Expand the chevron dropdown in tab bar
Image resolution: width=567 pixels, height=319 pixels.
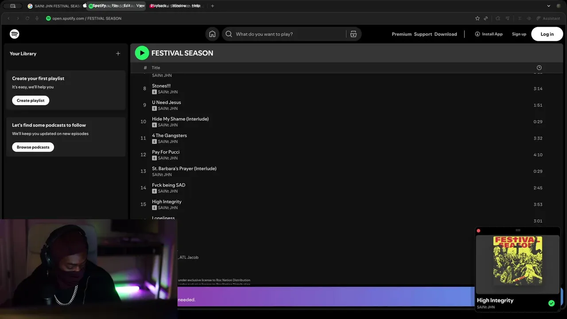[x=548, y=6]
